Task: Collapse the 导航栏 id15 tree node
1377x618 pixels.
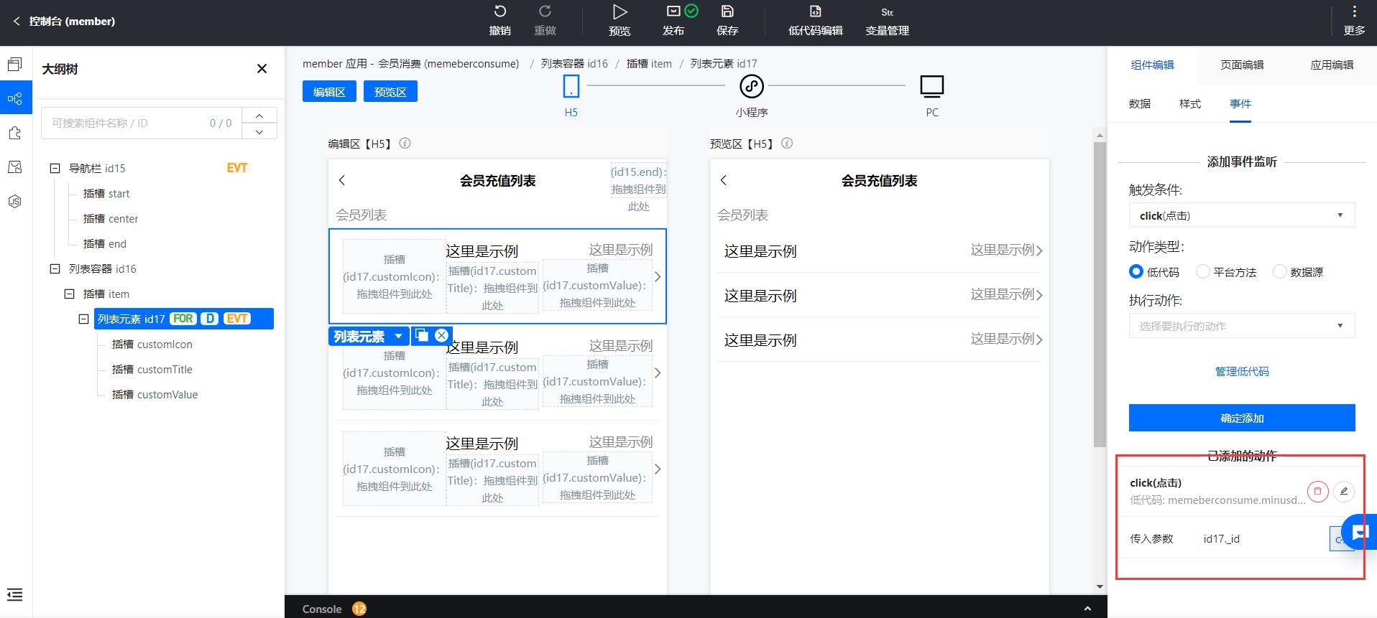Action: point(55,168)
